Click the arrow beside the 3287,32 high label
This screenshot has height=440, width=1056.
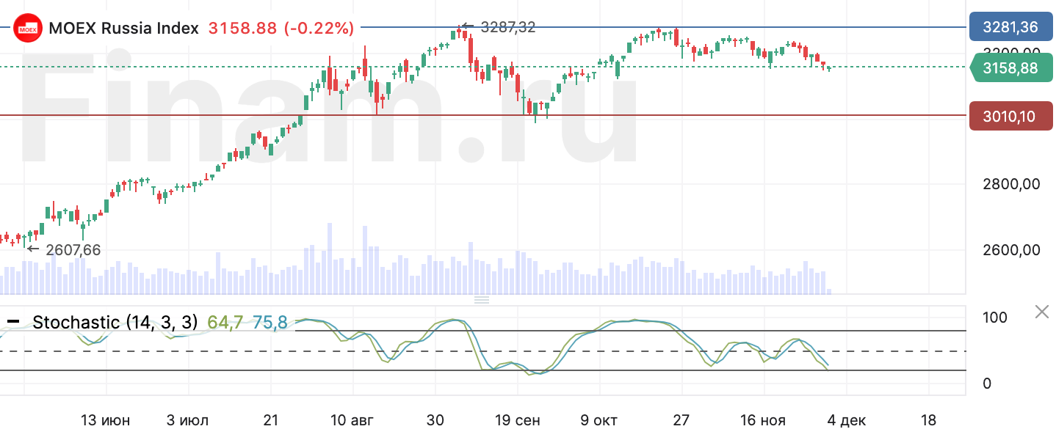click(468, 27)
